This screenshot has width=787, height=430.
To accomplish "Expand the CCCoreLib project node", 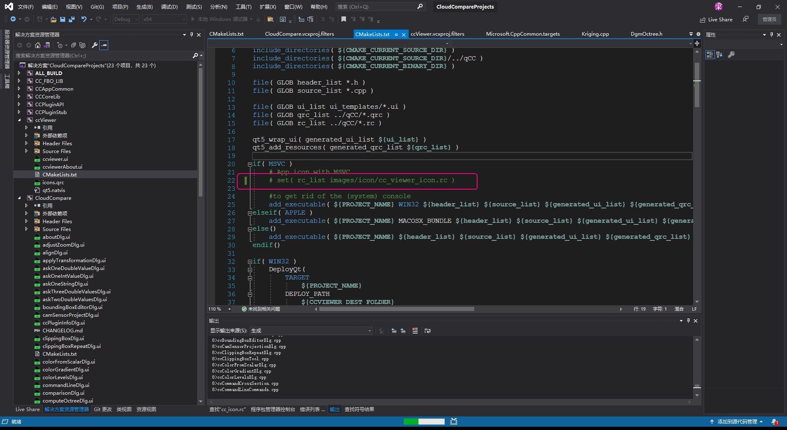I will coord(19,97).
